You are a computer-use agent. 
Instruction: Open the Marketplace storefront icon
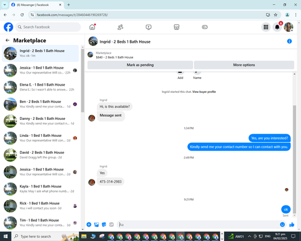176,27
